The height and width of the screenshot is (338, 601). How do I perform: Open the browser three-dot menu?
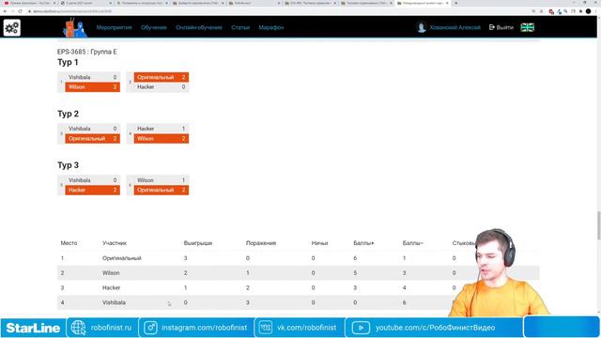point(596,11)
